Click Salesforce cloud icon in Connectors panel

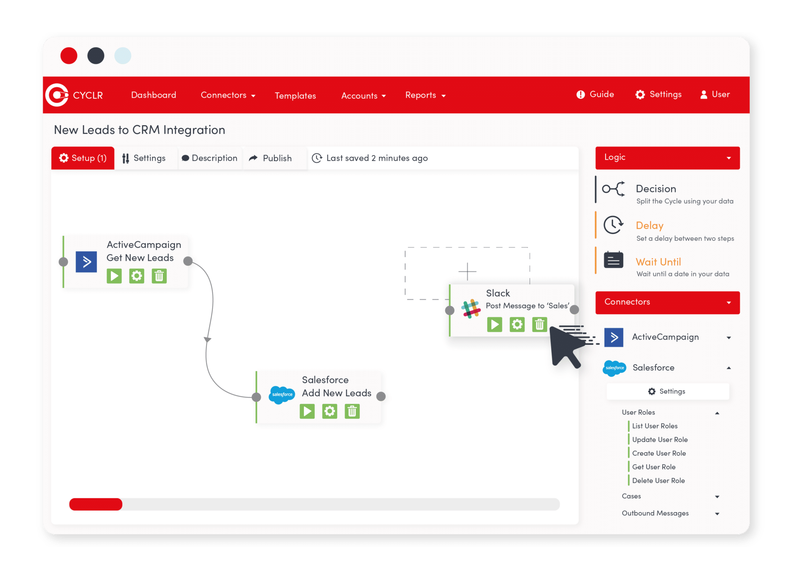[x=614, y=368]
